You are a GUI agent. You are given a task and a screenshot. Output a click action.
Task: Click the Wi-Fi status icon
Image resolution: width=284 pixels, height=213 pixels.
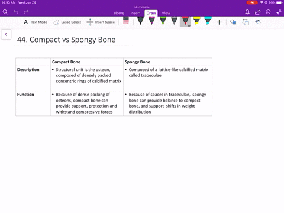tap(262, 2)
